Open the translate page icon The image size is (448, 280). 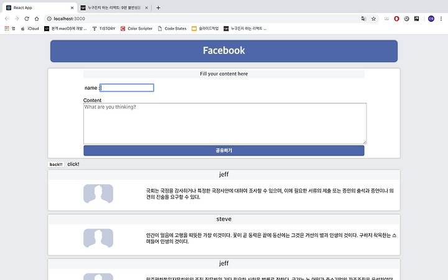(x=363, y=19)
